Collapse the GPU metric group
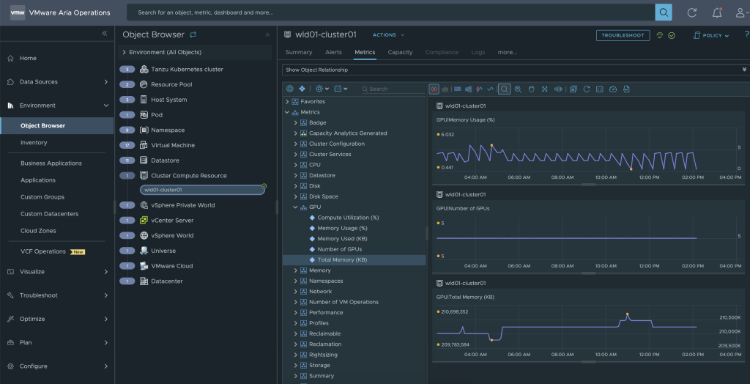 296,207
